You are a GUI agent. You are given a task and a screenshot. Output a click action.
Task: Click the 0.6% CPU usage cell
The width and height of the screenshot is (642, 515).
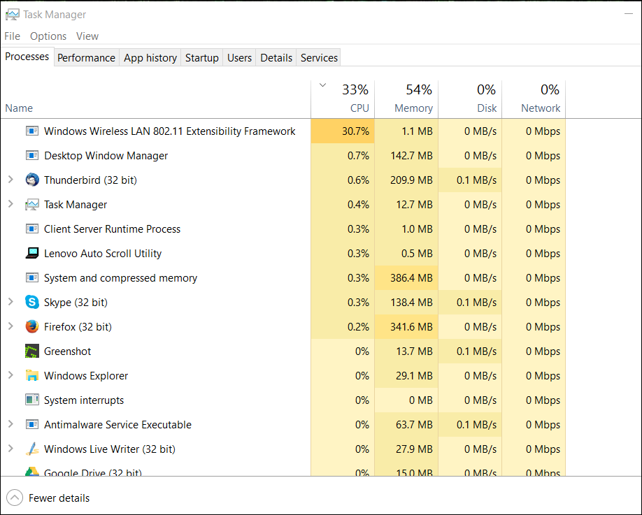click(x=343, y=180)
